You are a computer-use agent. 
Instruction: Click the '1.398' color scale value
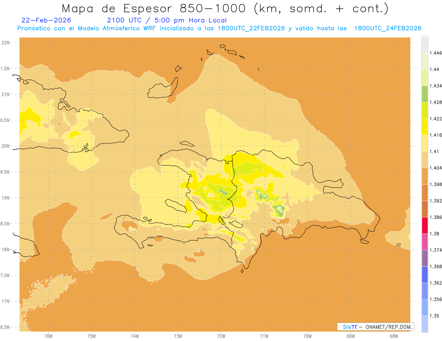pos(436,184)
